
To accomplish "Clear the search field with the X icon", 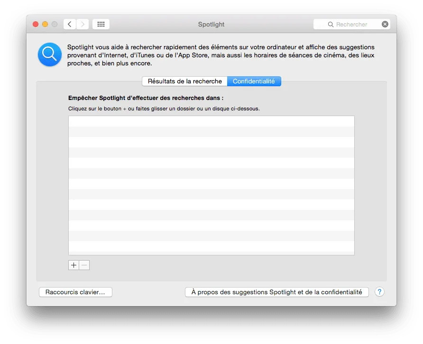I will click(385, 24).
